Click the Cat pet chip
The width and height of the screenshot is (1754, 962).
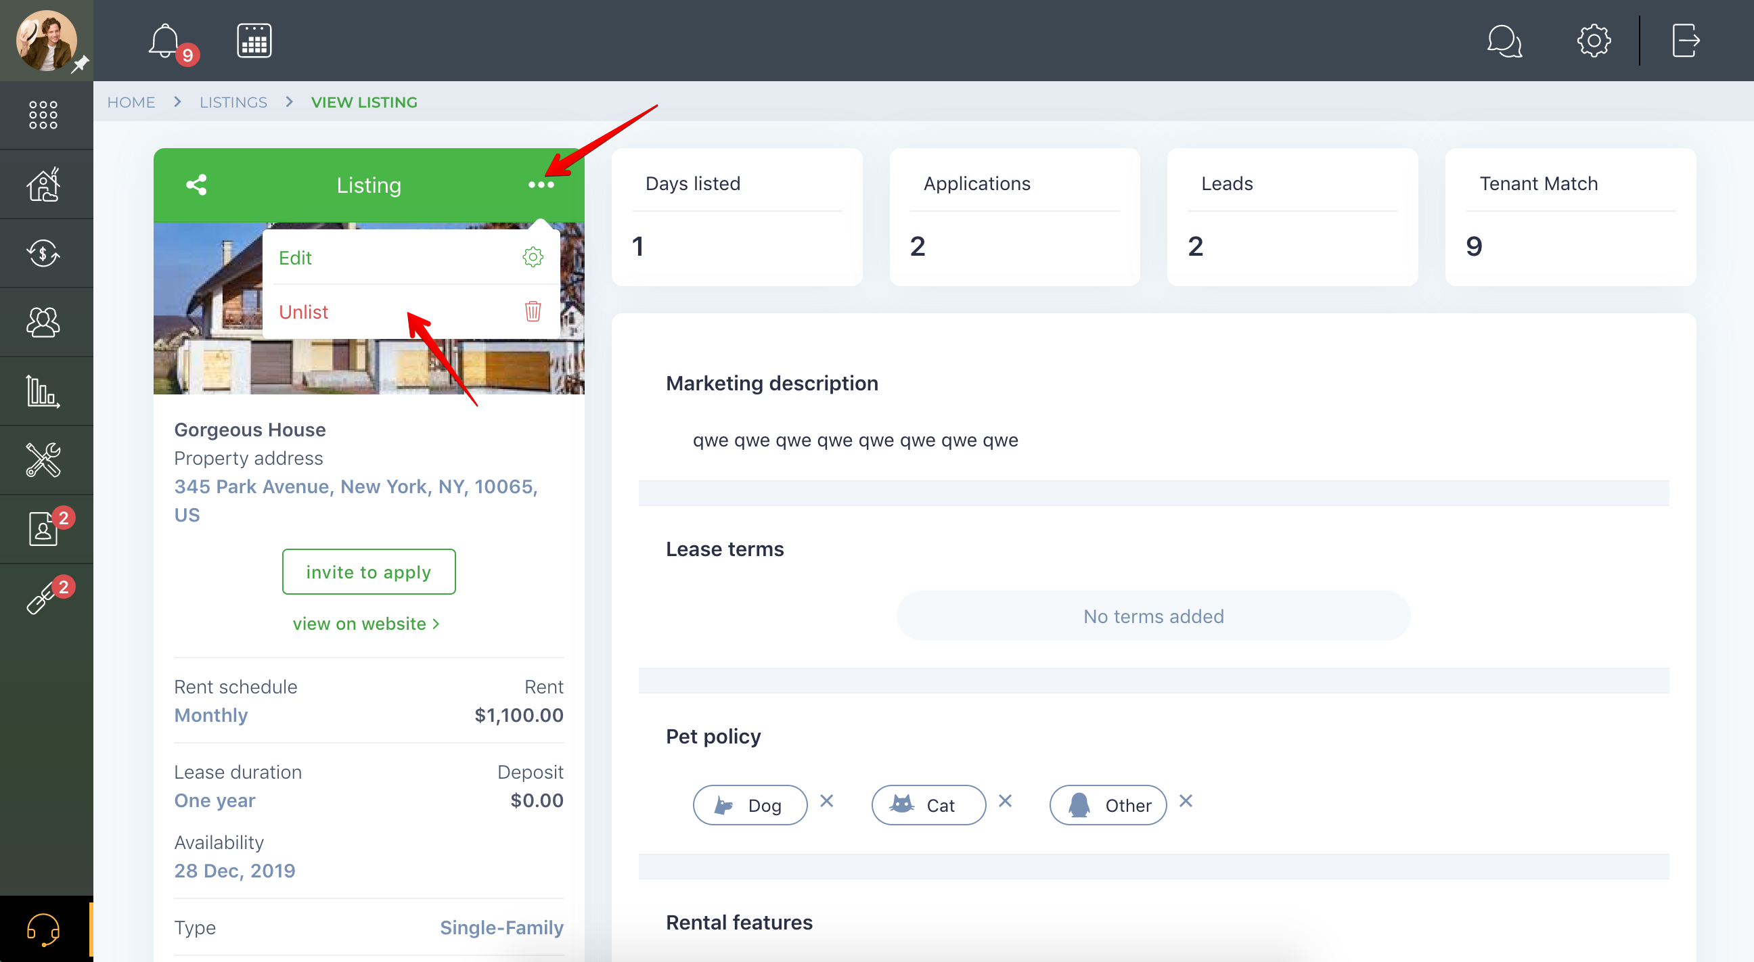928,805
